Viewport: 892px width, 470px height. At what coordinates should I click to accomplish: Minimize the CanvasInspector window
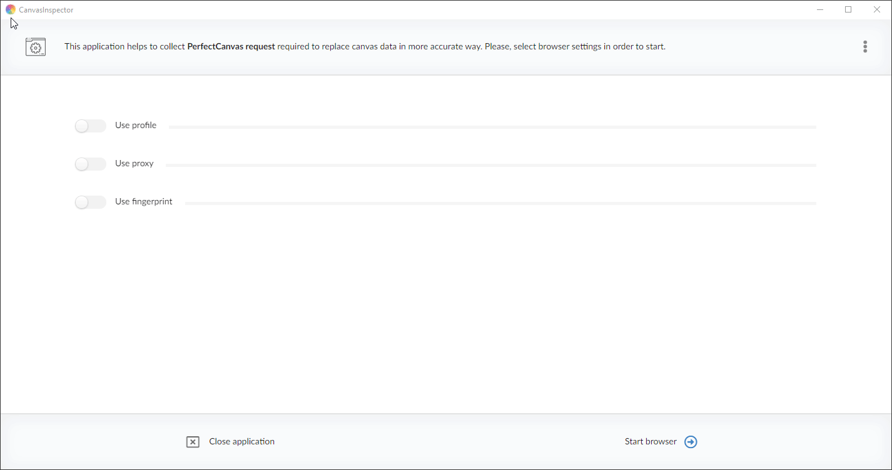(x=819, y=9)
